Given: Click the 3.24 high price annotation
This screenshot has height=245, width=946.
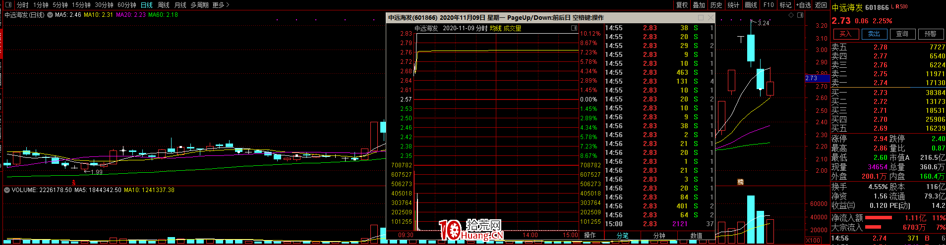Looking at the screenshot, I should point(764,23).
